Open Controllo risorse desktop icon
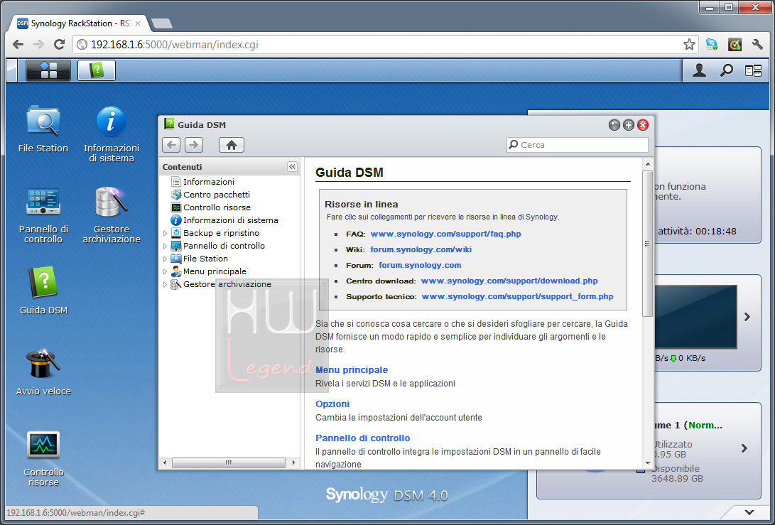Viewport: 775px width, 525px height. click(43, 458)
